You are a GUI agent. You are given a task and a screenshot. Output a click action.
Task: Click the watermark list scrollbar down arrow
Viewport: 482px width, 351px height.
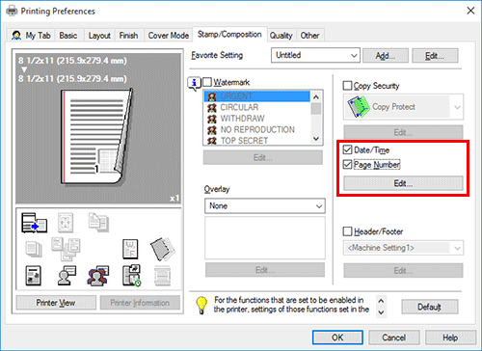coord(316,139)
